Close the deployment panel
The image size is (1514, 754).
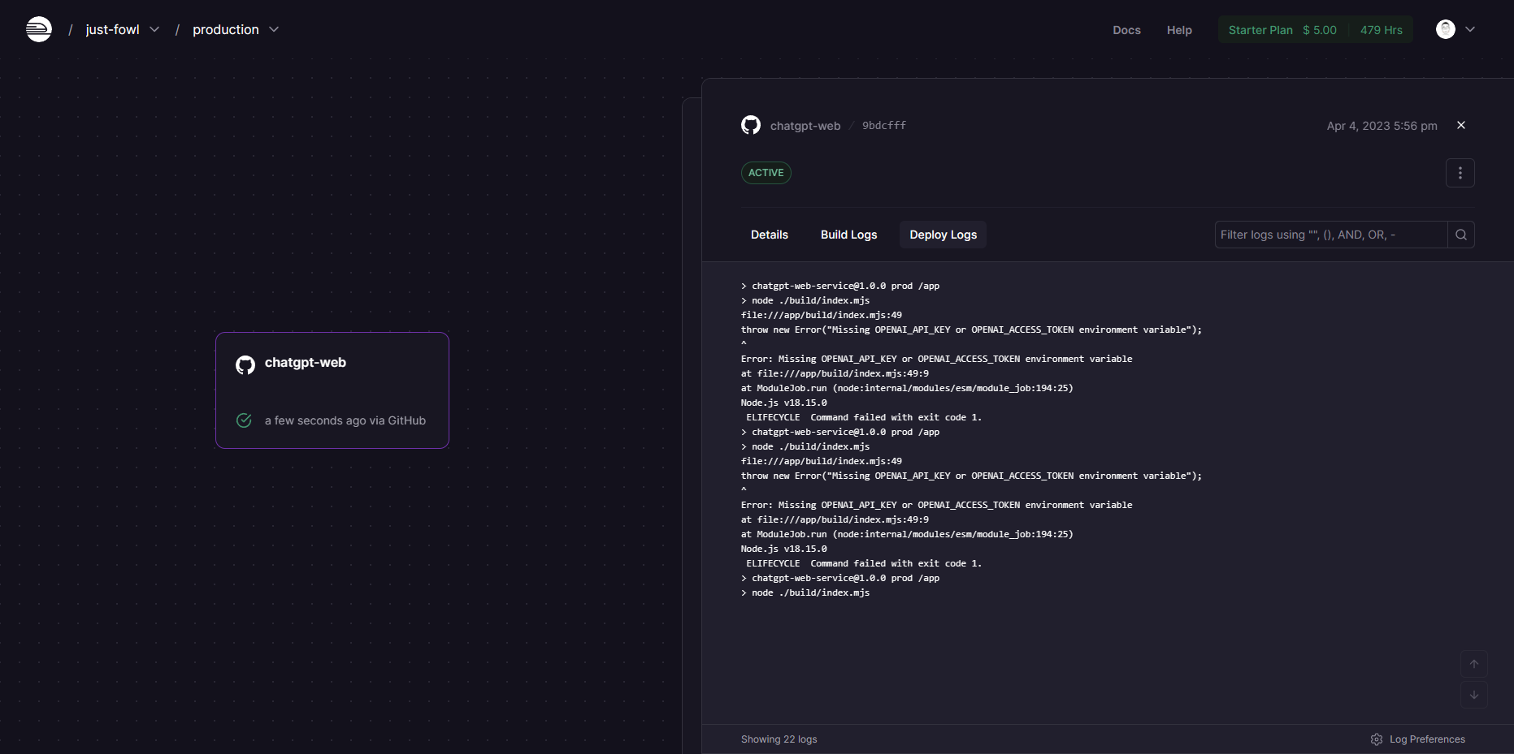tap(1461, 125)
